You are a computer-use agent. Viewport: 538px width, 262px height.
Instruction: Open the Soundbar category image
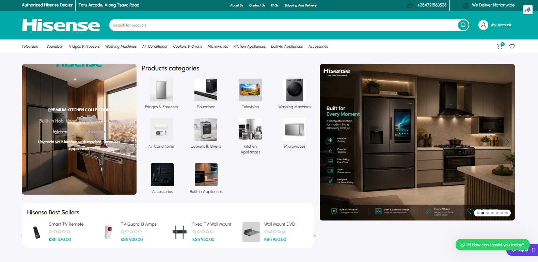[x=206, y=90]
